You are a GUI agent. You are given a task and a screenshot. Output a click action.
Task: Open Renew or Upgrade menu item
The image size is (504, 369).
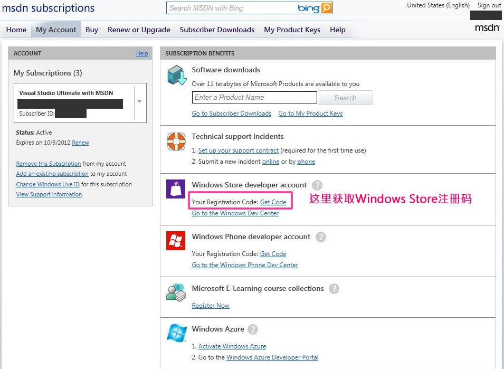click(139, 30)
